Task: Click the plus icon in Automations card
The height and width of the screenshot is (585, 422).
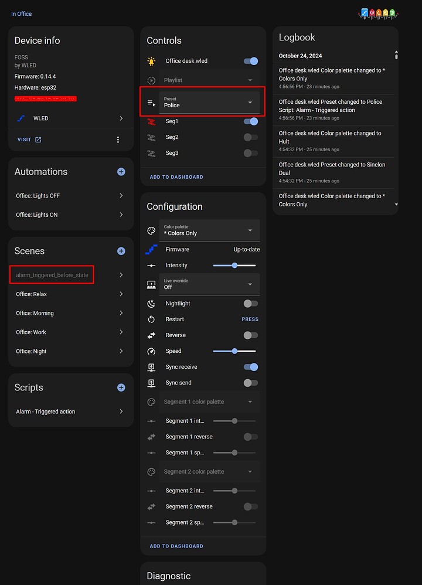Action: click(121, 172)
